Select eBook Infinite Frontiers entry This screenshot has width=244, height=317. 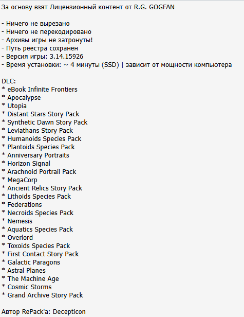point(43,90)
